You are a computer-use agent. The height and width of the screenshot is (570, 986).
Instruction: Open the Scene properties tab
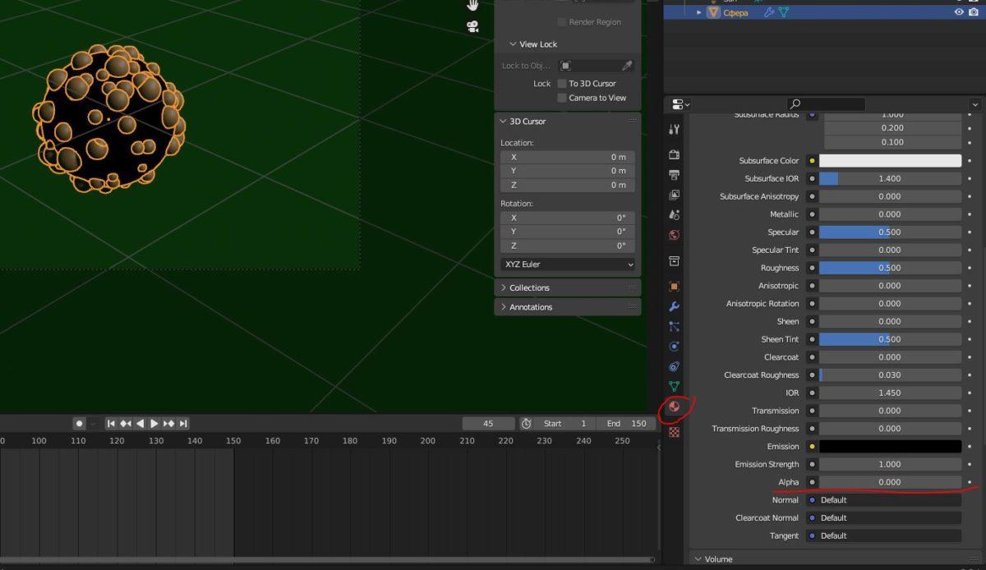tap(674, 214)
